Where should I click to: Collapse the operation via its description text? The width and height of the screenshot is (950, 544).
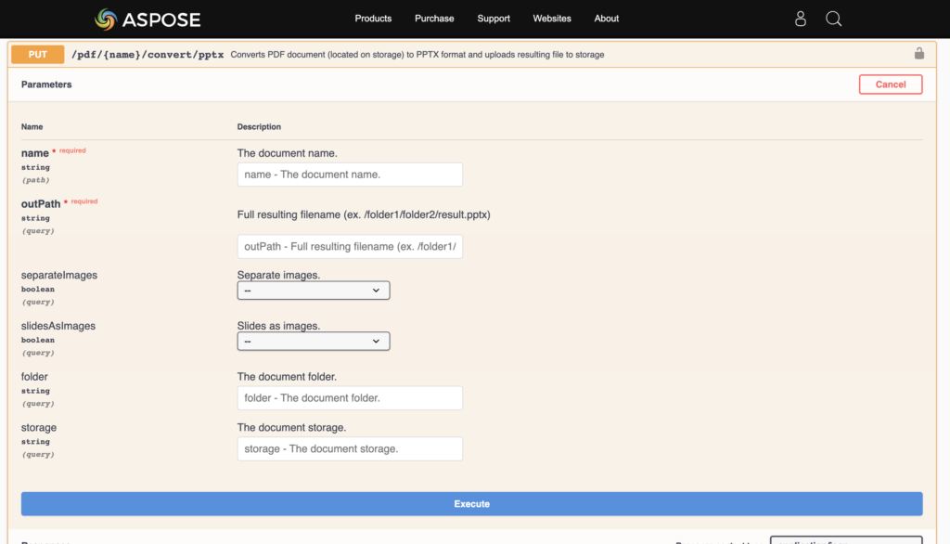pos(417,55)
